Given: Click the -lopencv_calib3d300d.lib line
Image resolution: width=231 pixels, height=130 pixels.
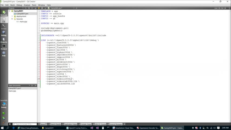Looking at the screenshot, I should [x=60, y=84].
